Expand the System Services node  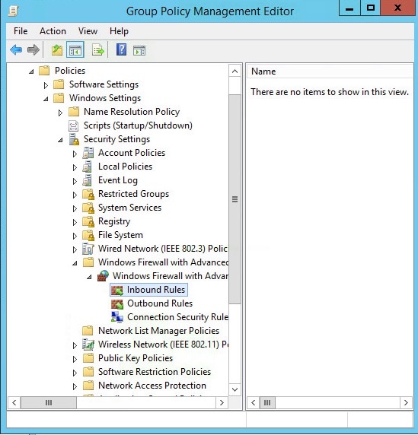[x=75, y=208]
